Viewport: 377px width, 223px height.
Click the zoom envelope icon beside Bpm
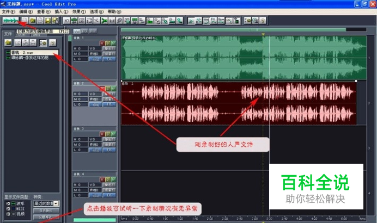(229, 21)
